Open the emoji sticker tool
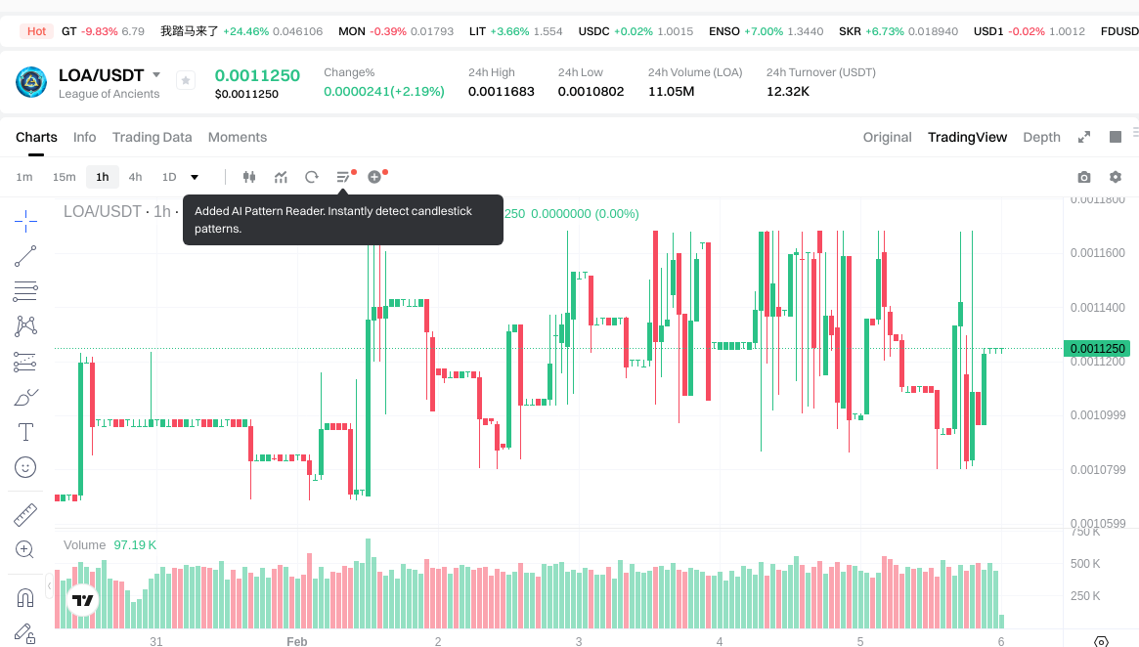This screenshot has width=1139, height=647. (25, 467)
